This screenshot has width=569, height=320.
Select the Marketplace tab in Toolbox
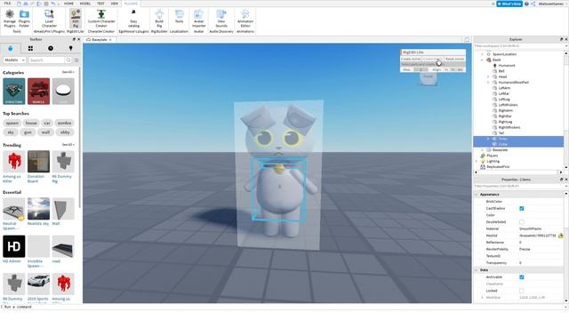[x=10, y=48]
